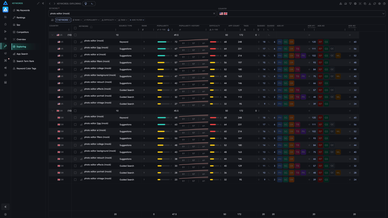Select checkbox for GB photo editor free
Screen dimensions: 388x218
pyautogui.click(x=75, y=125)
